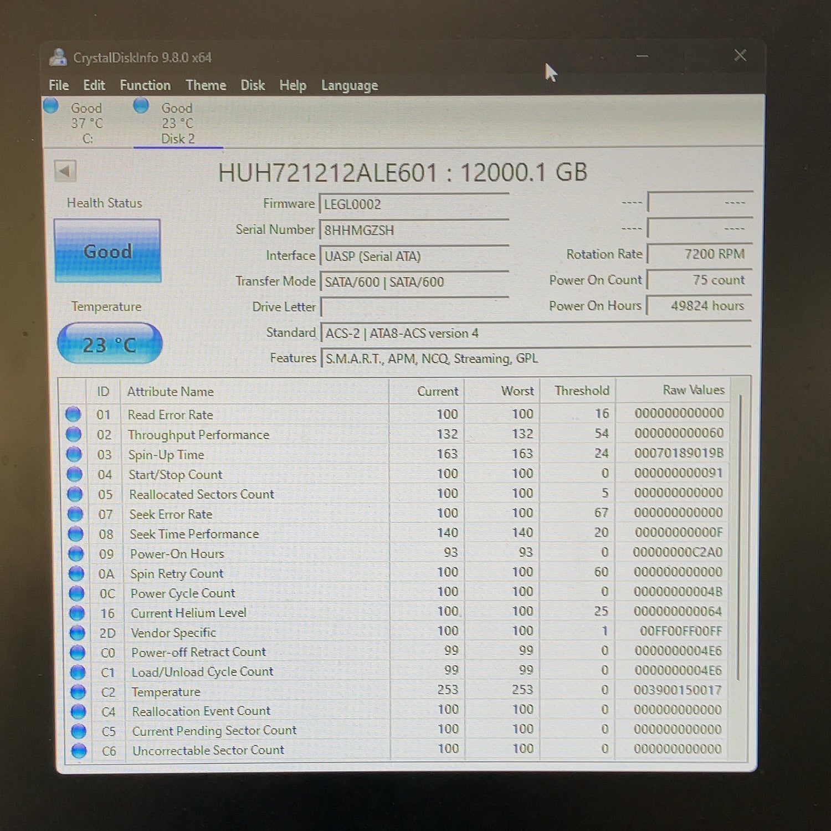The height and width of the screenshot is (831, 831).
Task: Open the Edit menu
Action: (x=94, y=85)
